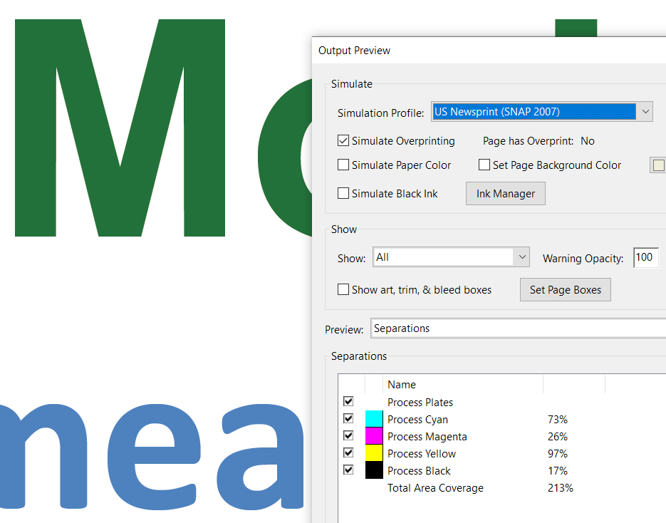This screenshot has height=523, width=666.
Task: Click the Set Page Boxes button
Action: tap(565, 290)
